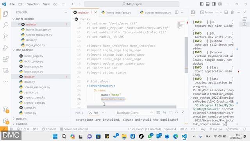Switch to the screen_manager.py editor tab
The width and height of the screenshot is (250, 141).
point(156,13)
